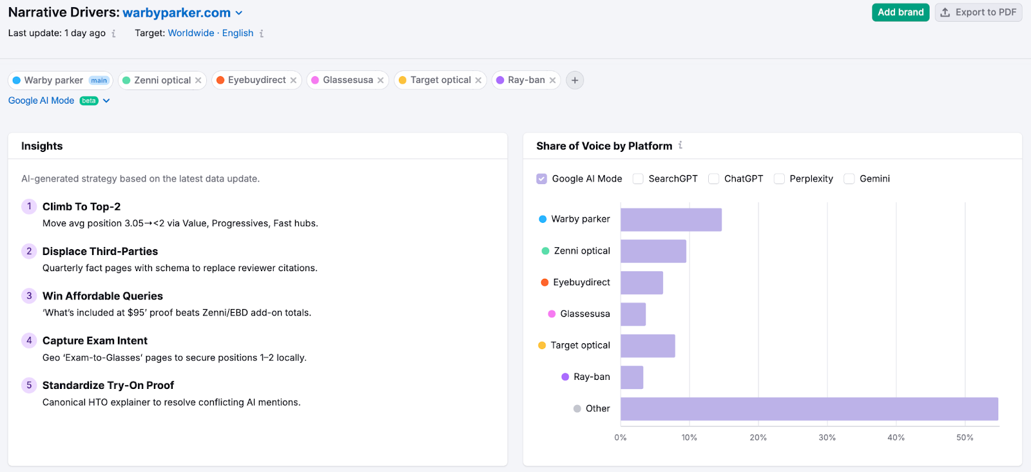Remove the Ray-ban brand chip
Viewport: 1031px width, 472px height.
click(552, 80)
